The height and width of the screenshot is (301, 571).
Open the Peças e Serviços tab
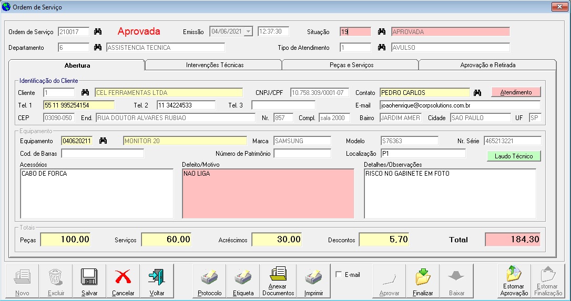pyautogui.click(x=350, y=65)
